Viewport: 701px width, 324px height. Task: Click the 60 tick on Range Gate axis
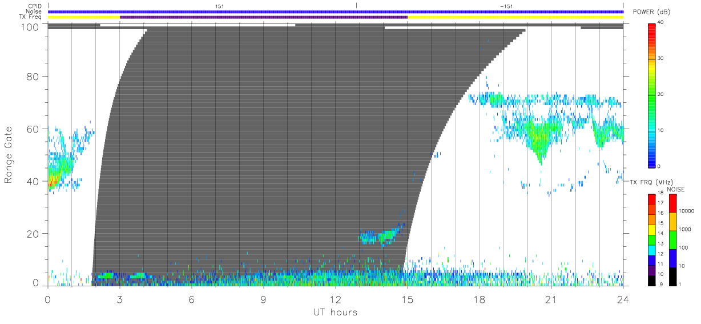[34, 129]
